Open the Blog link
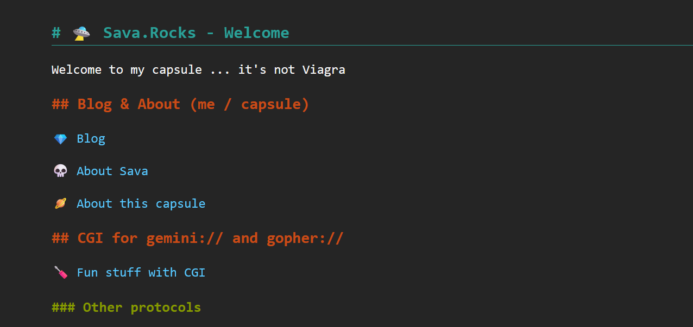The height and width of the screenshot is (327, 693). click(x=91, y=139)
